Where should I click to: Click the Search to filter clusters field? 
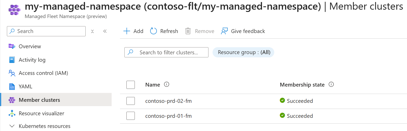pyautogui.click(x=169, y=53)
